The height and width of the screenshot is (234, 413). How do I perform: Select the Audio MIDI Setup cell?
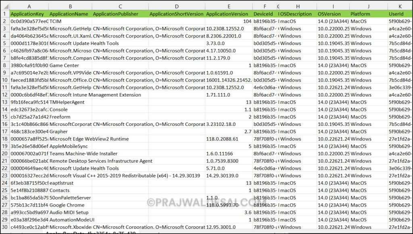click(x=70, y=212)
